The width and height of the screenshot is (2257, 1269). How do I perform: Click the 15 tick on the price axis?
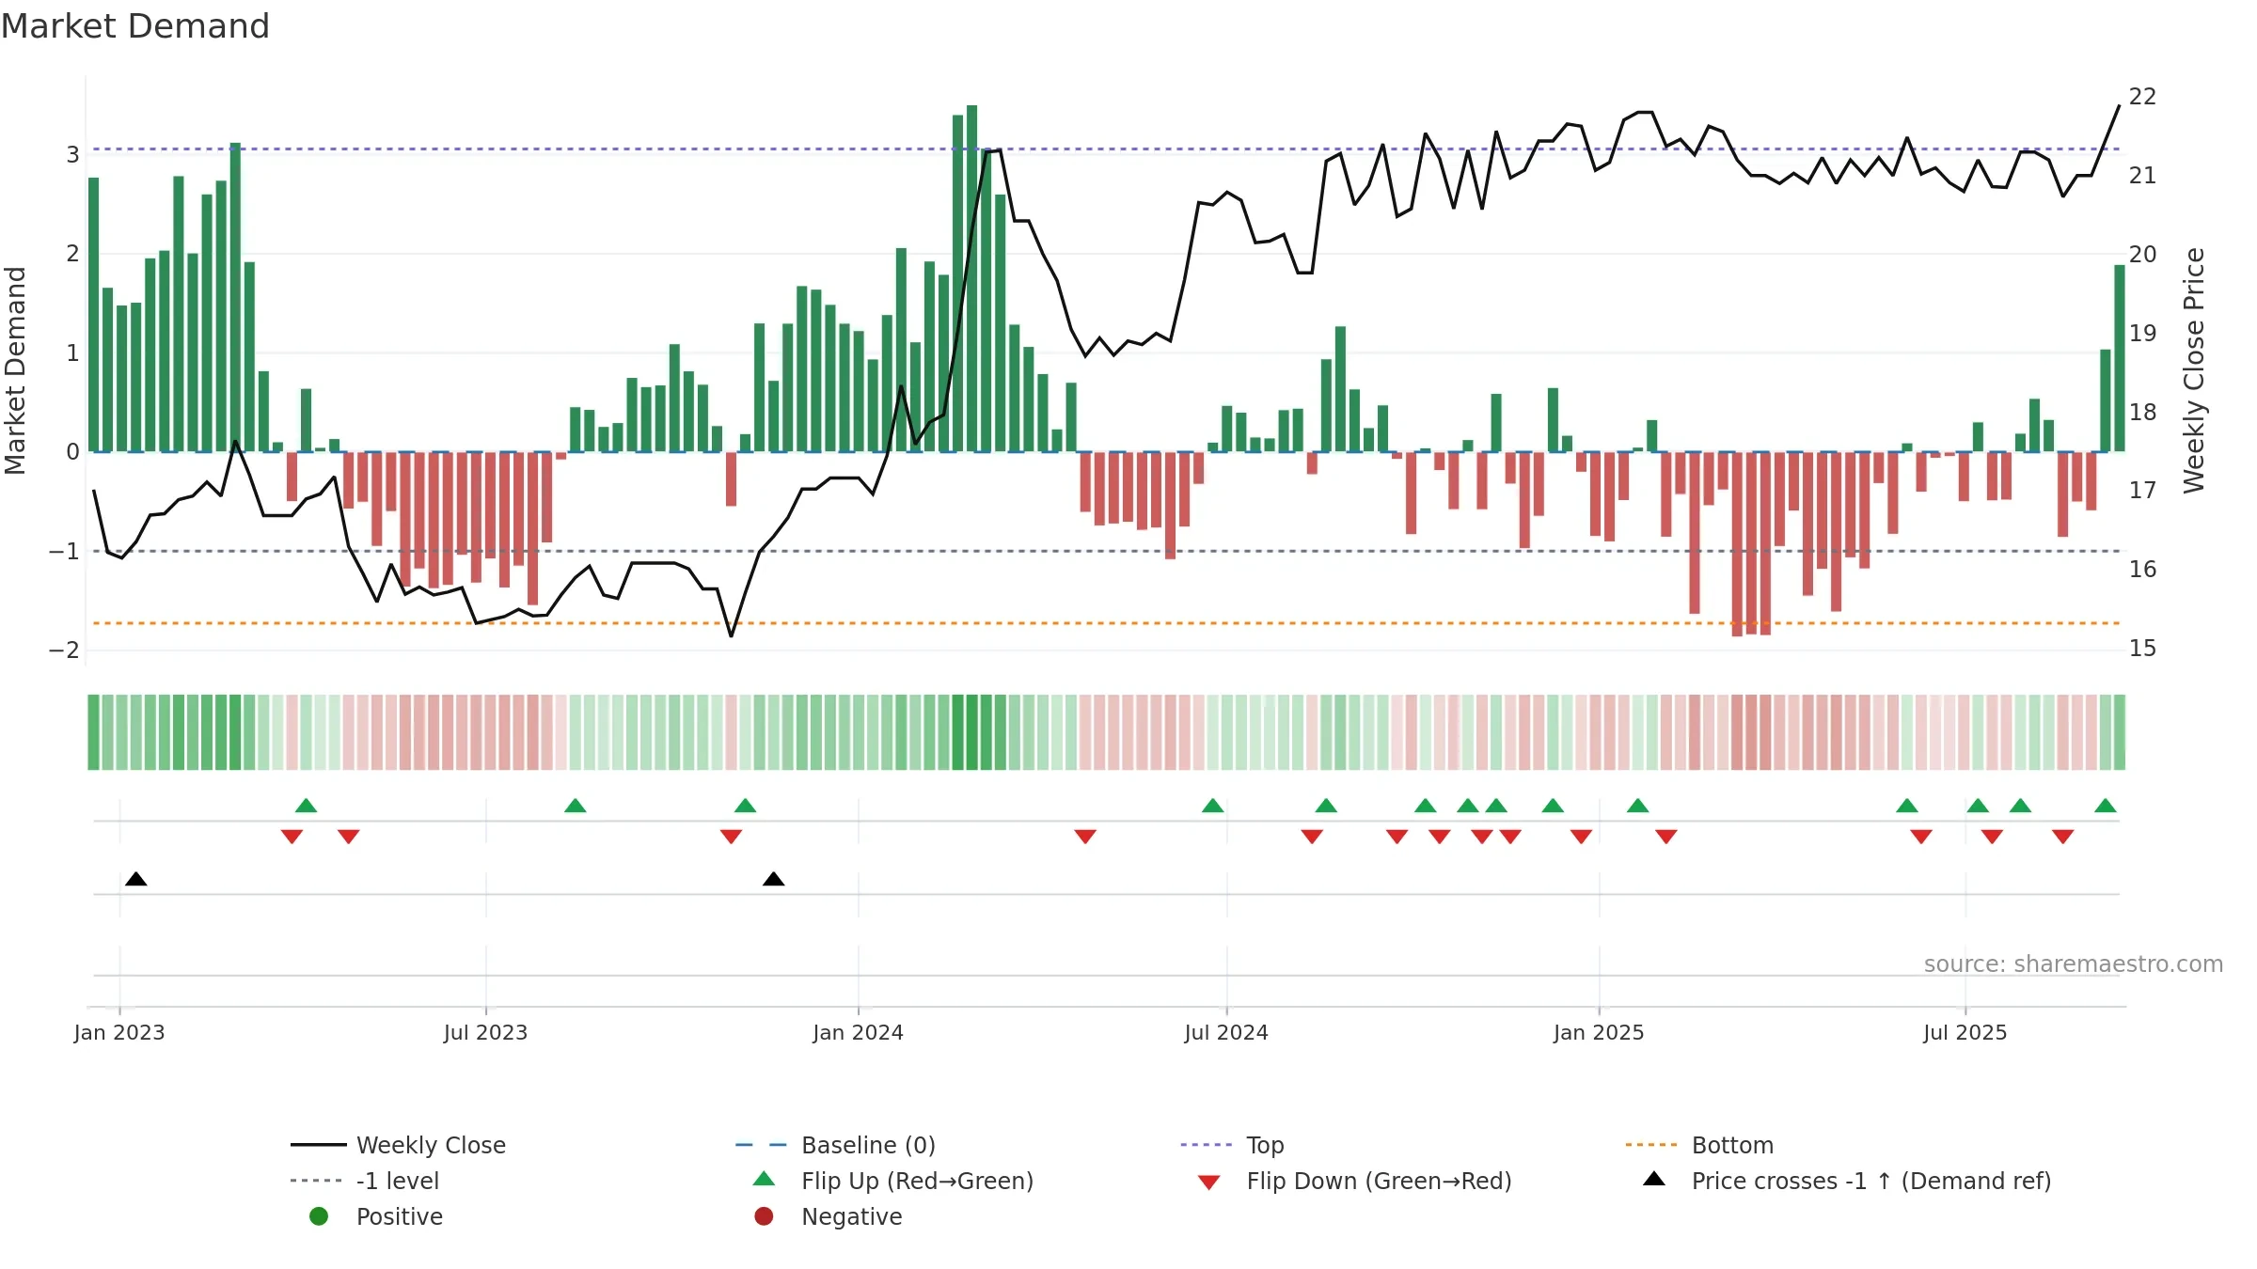(2143, 649)
